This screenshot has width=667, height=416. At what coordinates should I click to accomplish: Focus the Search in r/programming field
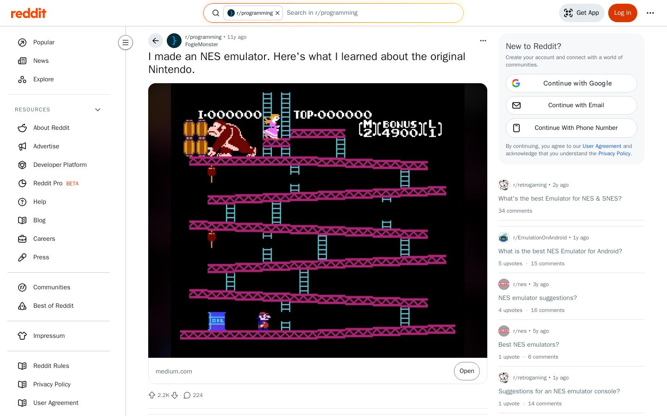371,13
